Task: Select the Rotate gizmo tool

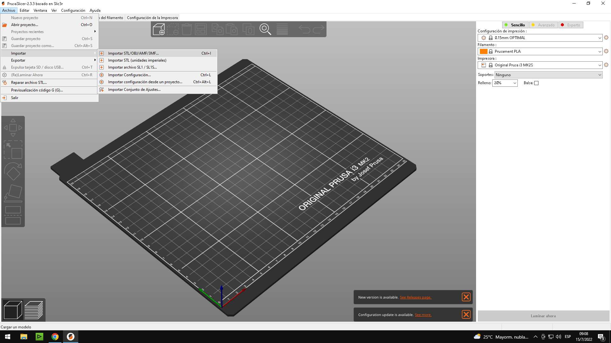Action: click(13, 171)
